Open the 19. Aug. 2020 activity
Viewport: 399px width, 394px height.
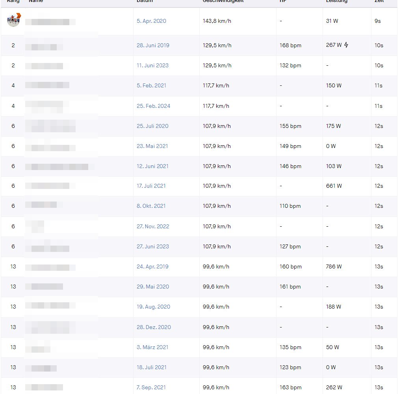pyautogui.click(x=153, y=307)
